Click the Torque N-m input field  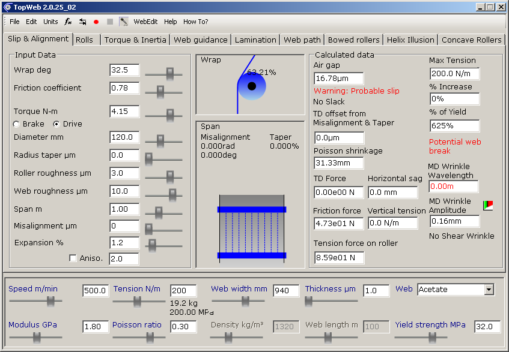[124, 112]
